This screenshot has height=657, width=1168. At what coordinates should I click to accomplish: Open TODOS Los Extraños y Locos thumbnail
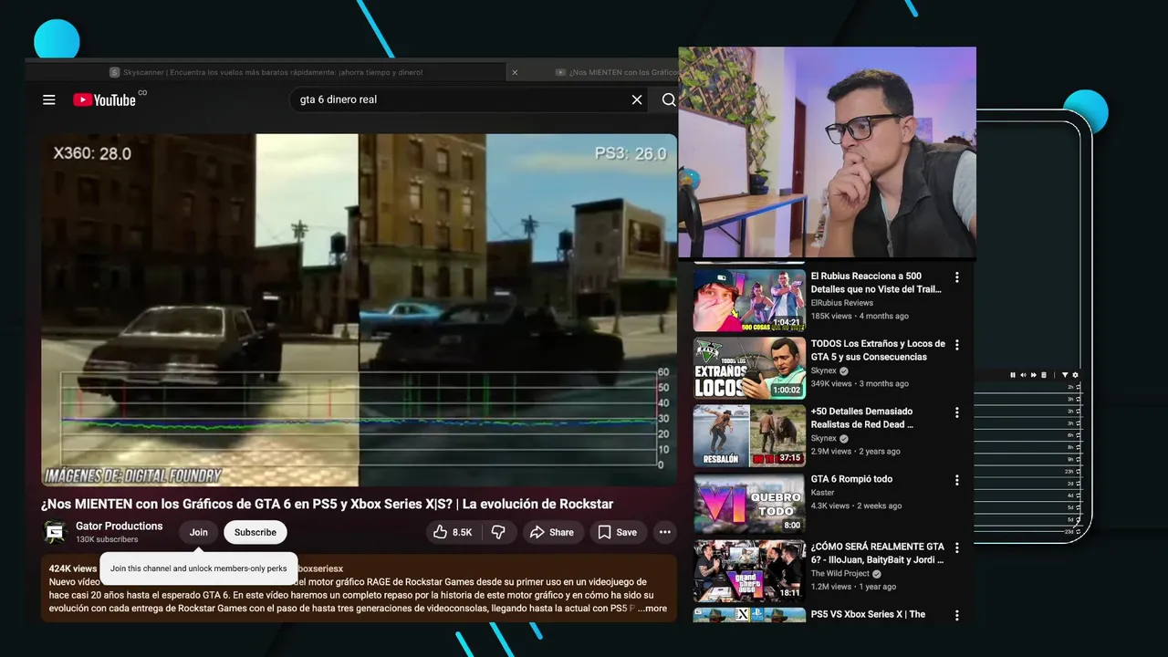click(749, 369)
